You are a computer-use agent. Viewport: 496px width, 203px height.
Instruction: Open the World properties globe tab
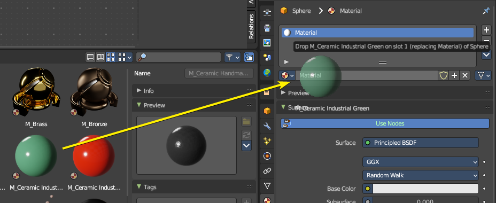[x=267, y=73]
